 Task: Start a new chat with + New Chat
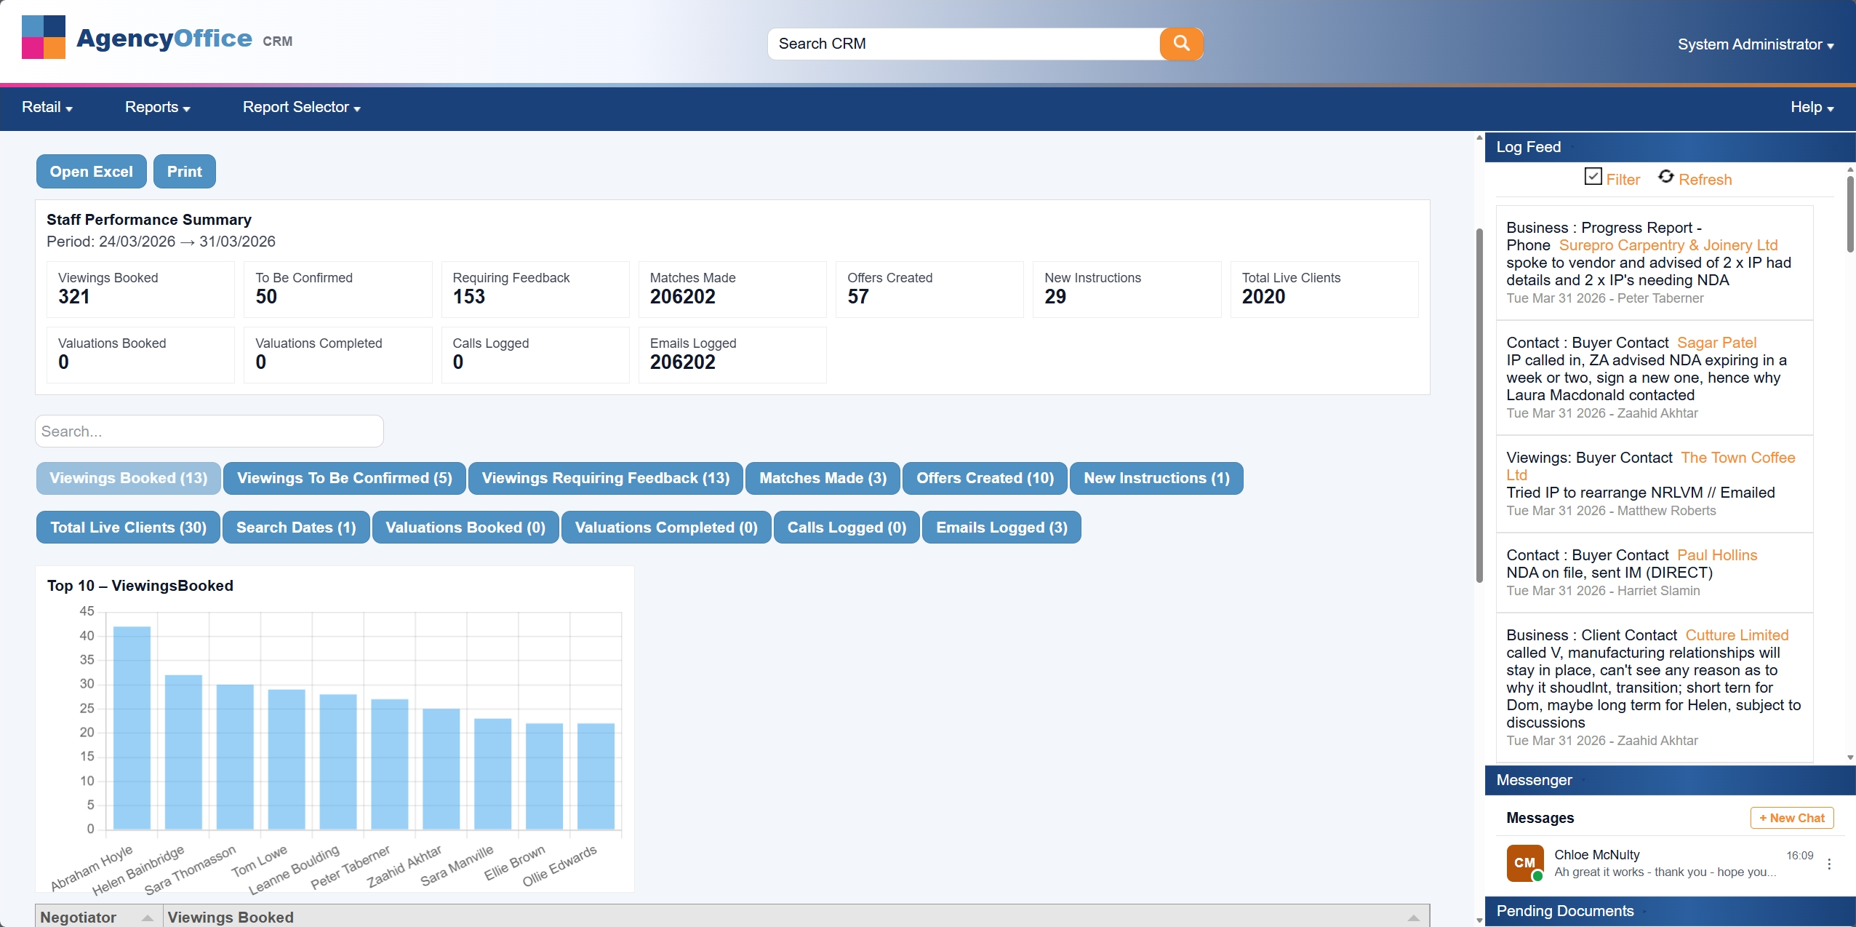coord(1791,818)
